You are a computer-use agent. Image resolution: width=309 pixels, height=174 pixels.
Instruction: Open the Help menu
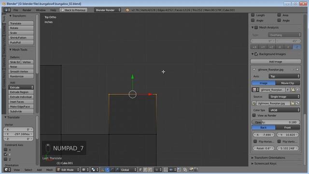click(x=53, y=10)
